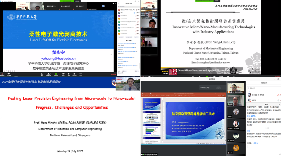The image size is (281, 156).
Task: Open the chat recipient dropdown in Tencent Meeting
Action: [257, 143]
